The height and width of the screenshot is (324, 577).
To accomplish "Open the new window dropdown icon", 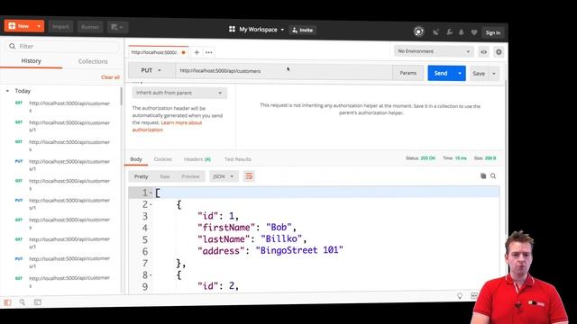I will pyautogui.click(x=117, y=27).
